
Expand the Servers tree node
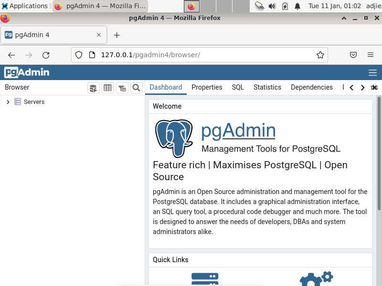(8, 102)
